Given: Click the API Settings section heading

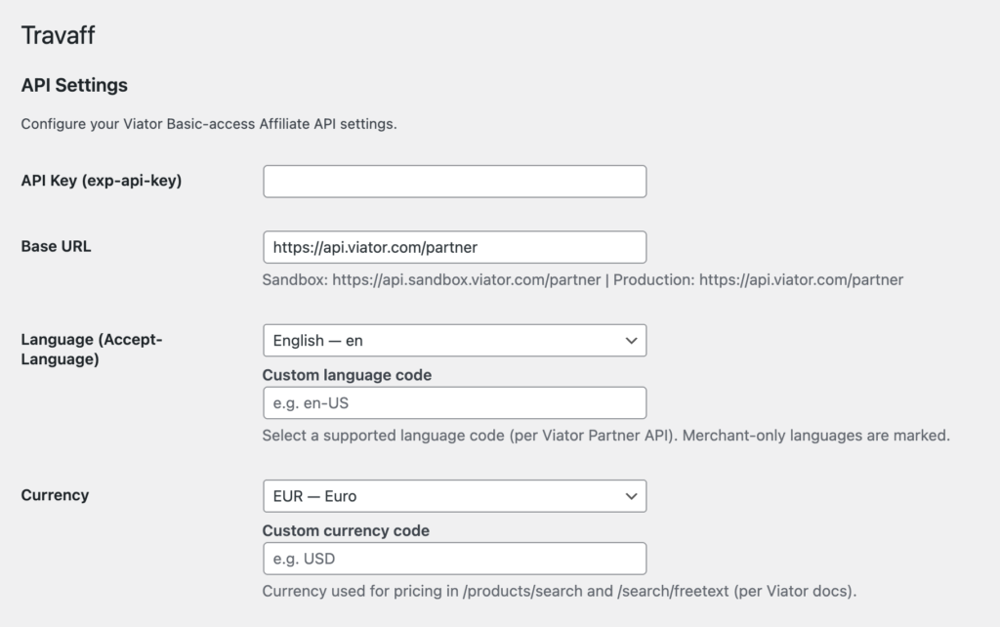Looking at the screenshot, I should point(73,85).
